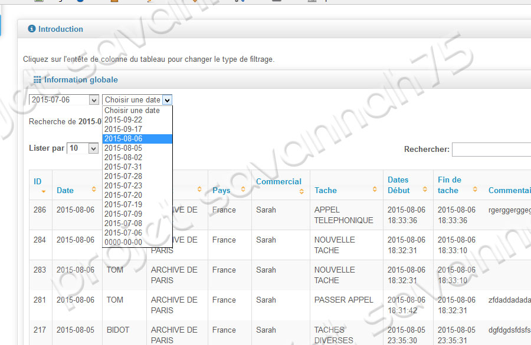Select 2015-09-22 from the date list
Image resolution: width=531 pixels, height=345 pixels.
click(x=123, y=120)
